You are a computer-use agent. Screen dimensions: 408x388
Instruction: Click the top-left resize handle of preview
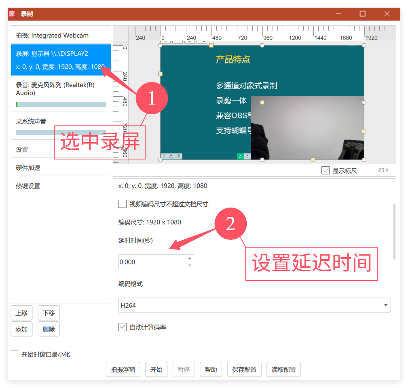tap(160, 45)
